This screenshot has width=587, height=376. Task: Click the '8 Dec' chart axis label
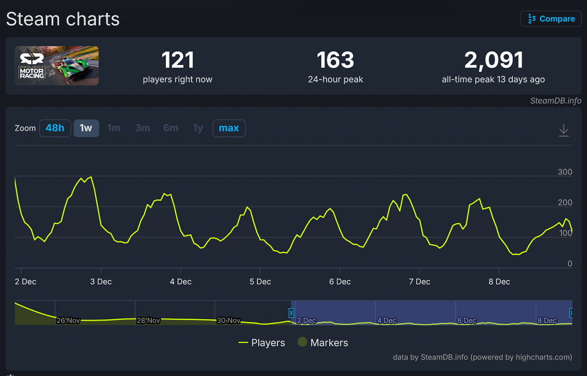499,282
